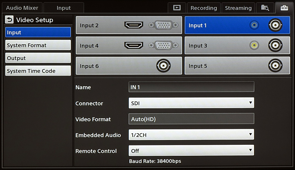Open the Streaming tab
Image resolution: width=295 pixels, height=170 pixels.
pyautogui.click(x=238, y=8)
